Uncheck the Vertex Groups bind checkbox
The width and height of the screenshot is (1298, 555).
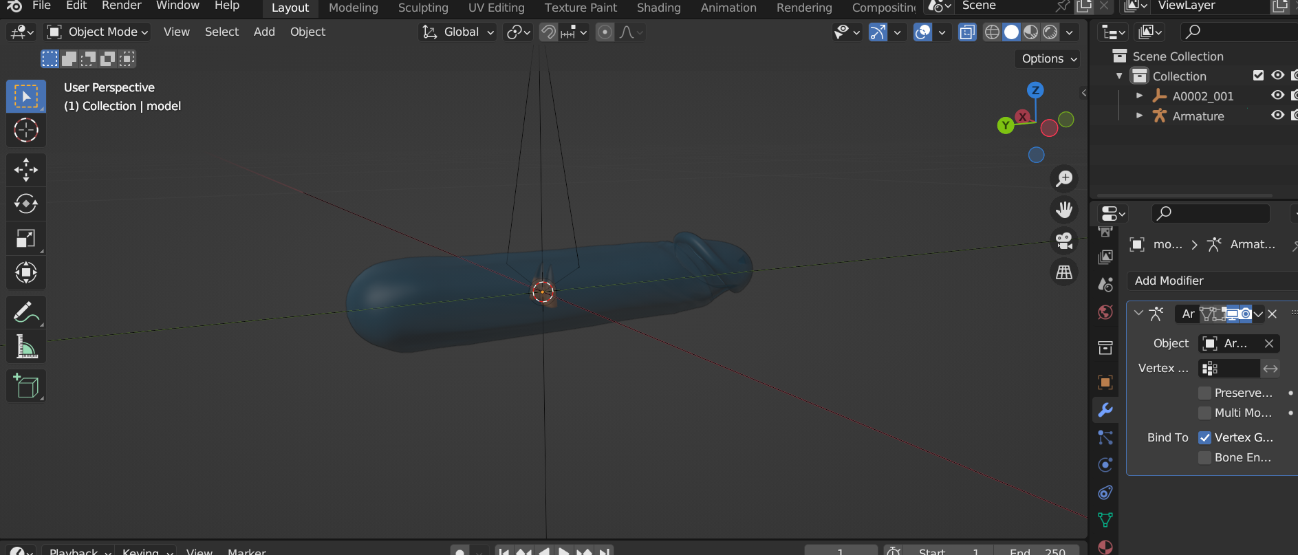click(1204, 437)
